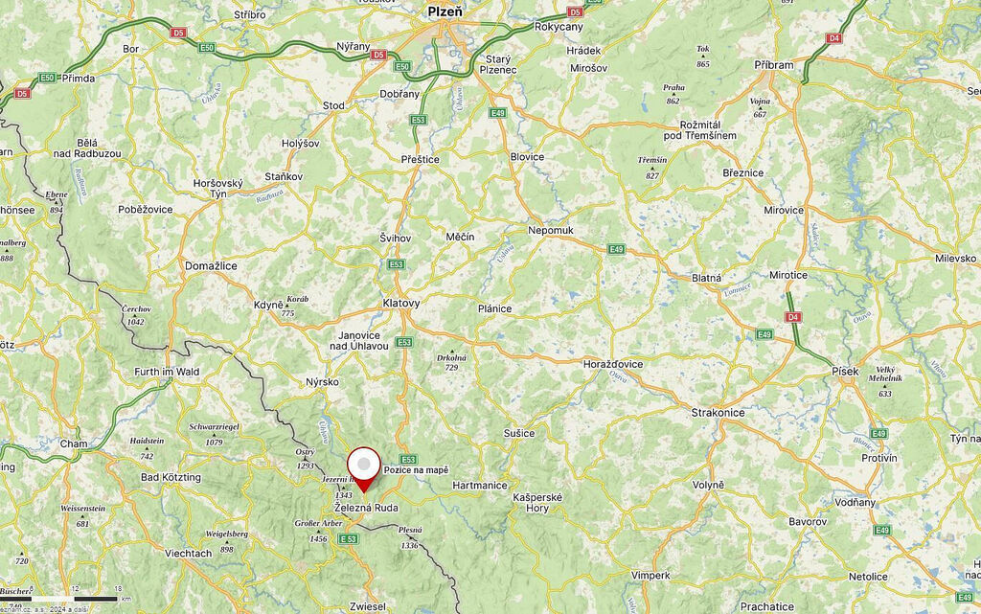The image size is (981, 614).
Task: Click the Domažlice town label
Action: [x=211, y=265]
